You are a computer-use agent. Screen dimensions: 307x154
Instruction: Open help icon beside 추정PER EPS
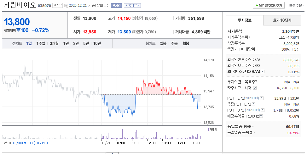pos(253,104)
